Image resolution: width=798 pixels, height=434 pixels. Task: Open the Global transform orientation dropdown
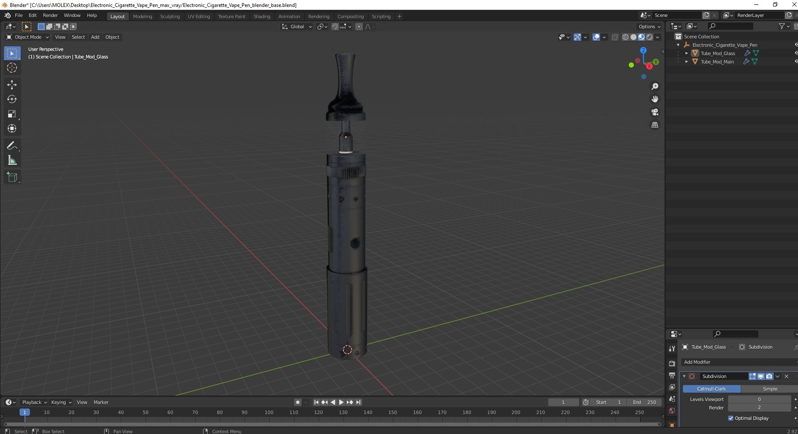point(297,27)
